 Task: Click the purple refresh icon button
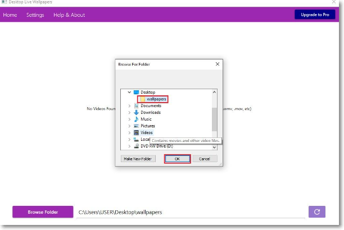(x=317, y=212)
